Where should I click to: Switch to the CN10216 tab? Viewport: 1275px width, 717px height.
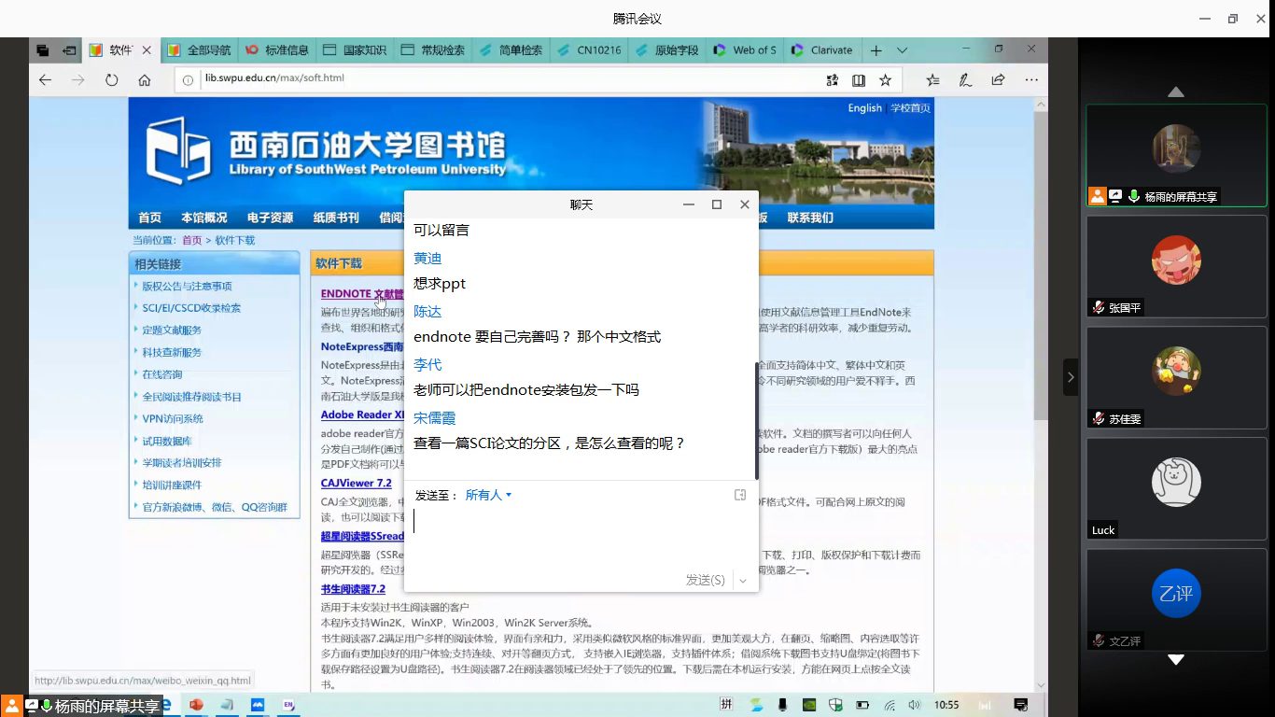click(590, 50)
